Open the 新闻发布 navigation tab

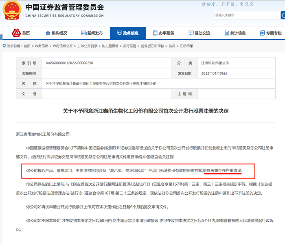(92, 33)
